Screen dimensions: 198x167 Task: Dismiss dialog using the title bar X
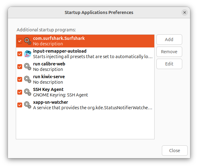pyautogui.click(x=185, y=12)
